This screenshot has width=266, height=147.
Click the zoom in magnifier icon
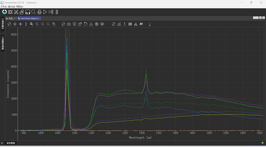click(37, 24)
